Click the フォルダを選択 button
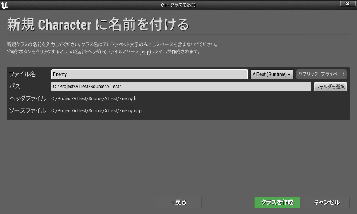The image size is (357, 214). [x=330, y=87]
